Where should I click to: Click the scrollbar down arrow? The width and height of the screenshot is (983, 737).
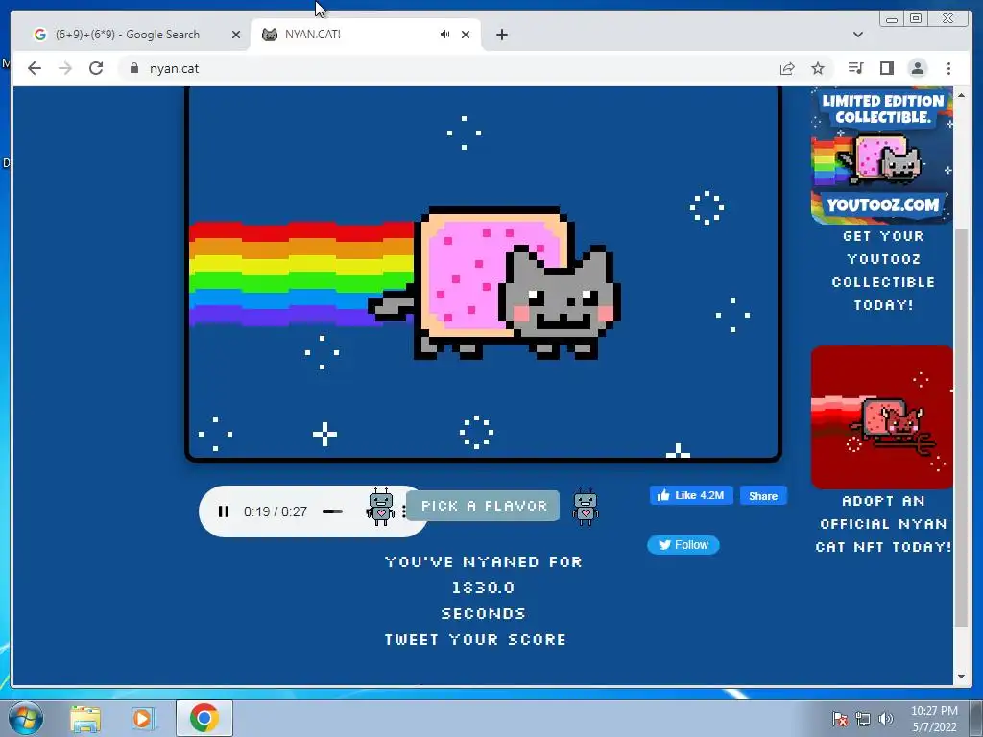(961, 677)
